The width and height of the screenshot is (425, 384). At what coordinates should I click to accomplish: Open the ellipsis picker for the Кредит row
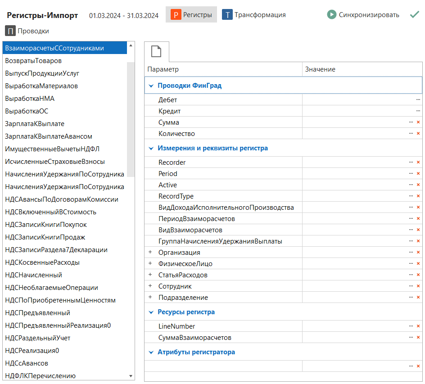pyautogui.click(x=418, y=111)
